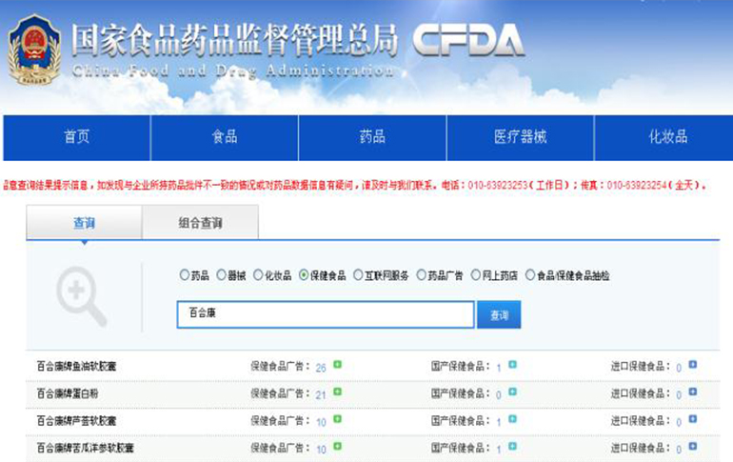Open the 26 保健食品广告 count link
The height and width of the screenshot is (462, 733).
(321, 368)
